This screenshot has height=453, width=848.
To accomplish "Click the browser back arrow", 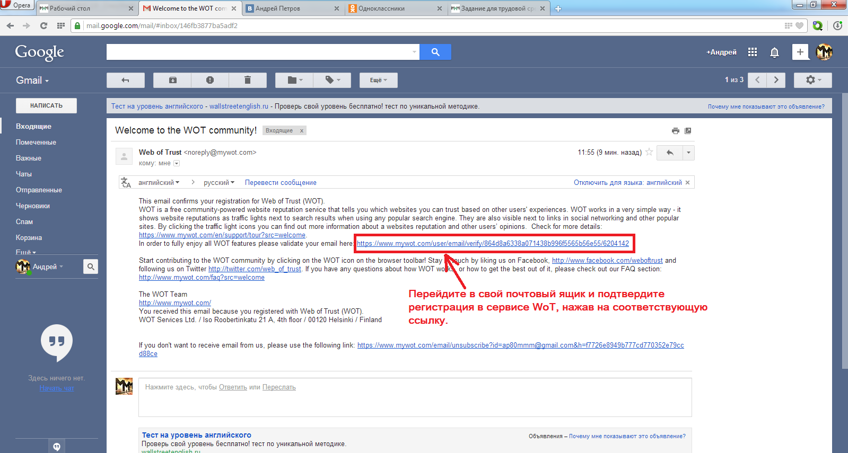I will (x=10, y=25).
